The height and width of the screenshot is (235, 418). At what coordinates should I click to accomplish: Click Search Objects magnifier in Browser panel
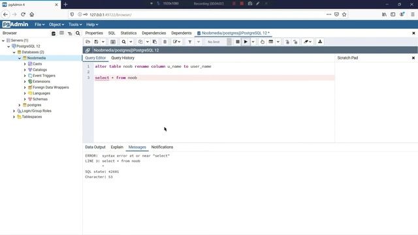[x=78, y=33]
